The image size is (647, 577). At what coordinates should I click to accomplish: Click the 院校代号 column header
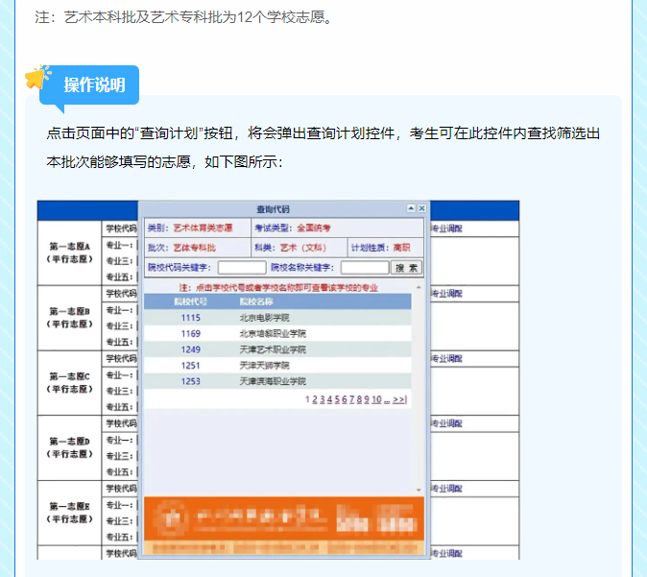point(190,301)
